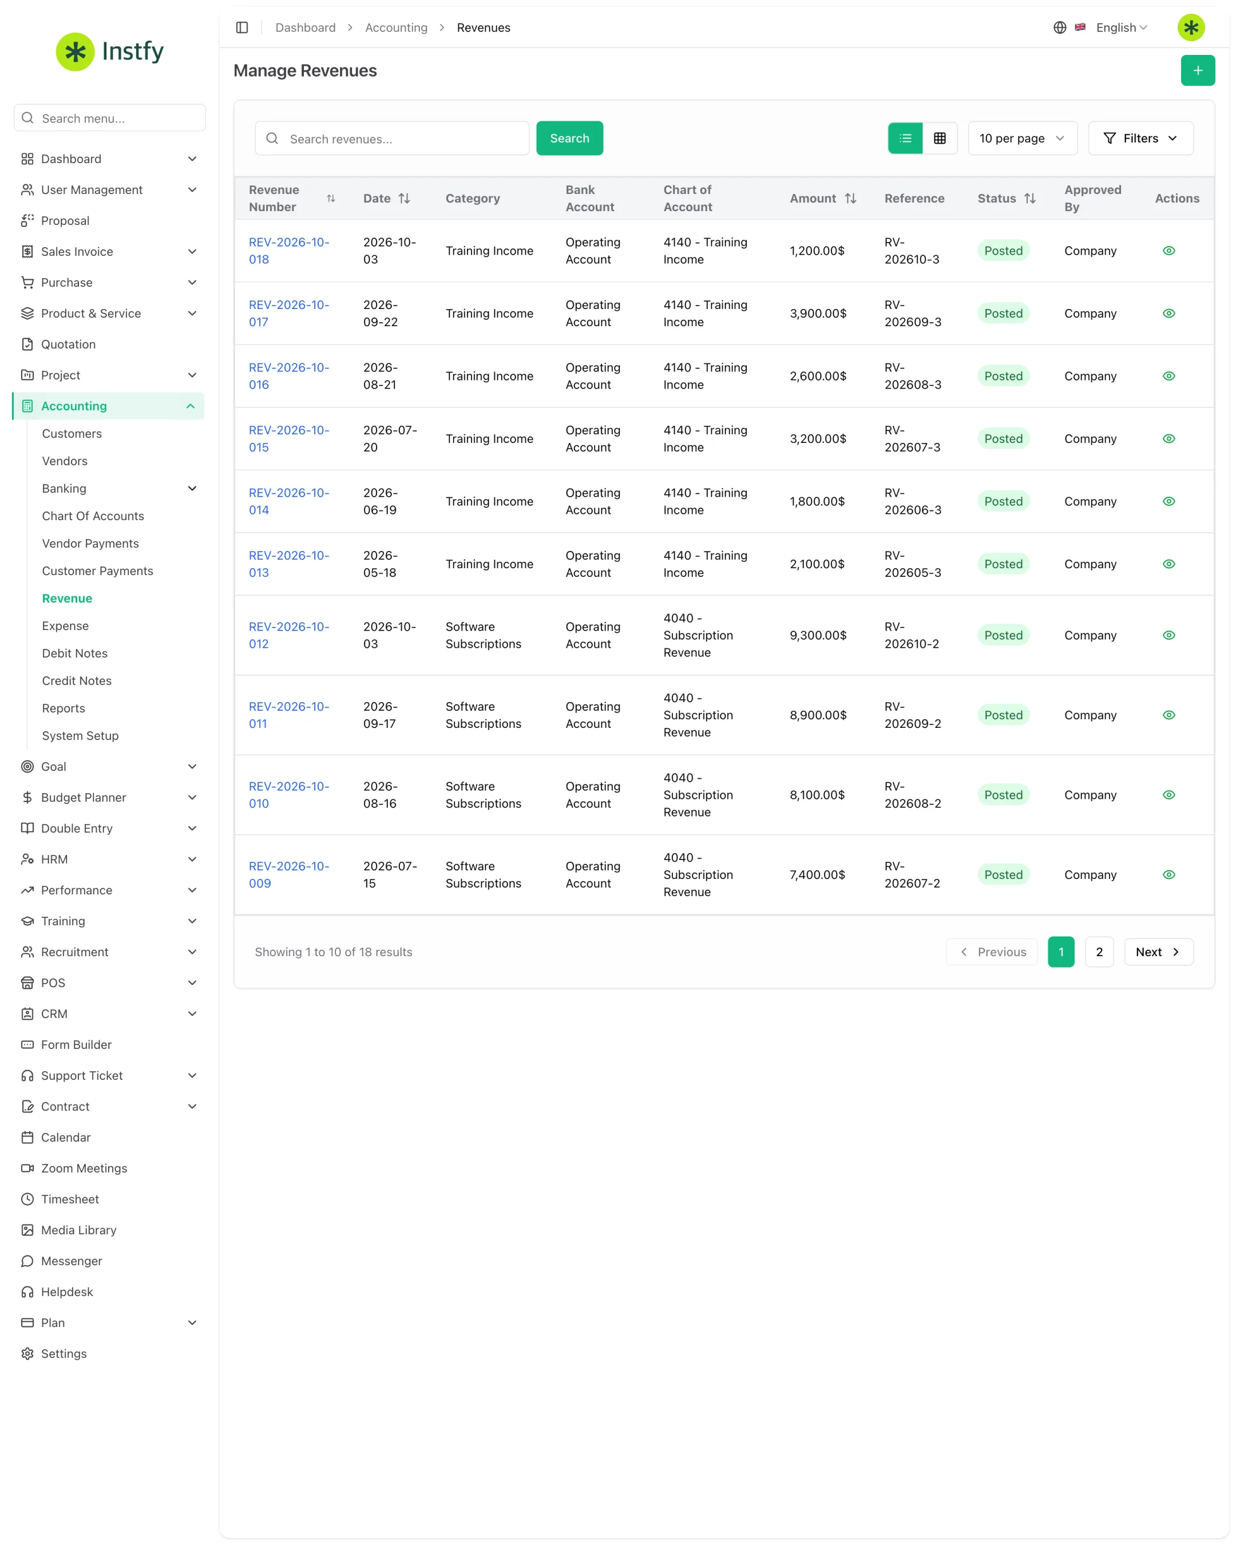Open Media Library sidebar icon
This screenshot has height=1545, width=1236.
[x=27, y=1230]
